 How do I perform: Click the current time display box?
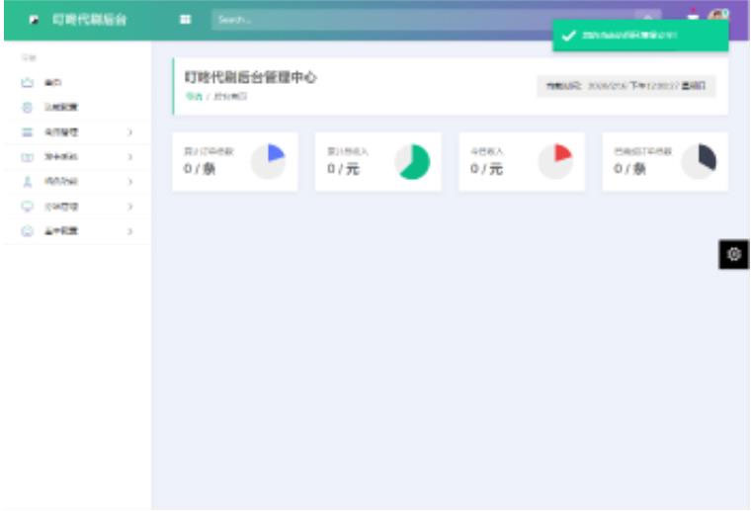point(626,86)
